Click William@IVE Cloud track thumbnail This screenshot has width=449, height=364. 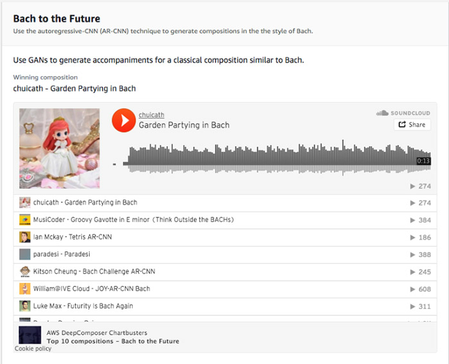coord(24,289)
